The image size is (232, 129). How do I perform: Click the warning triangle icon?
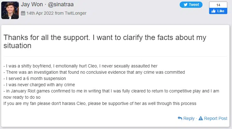[x=201, y=118]
